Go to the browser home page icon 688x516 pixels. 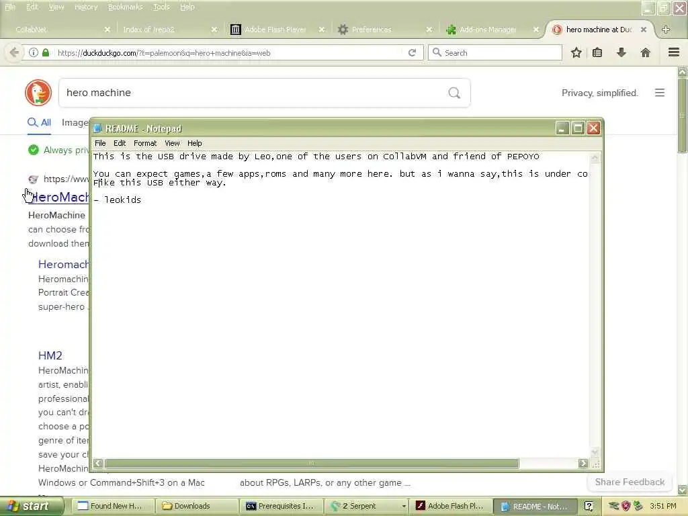646,52
